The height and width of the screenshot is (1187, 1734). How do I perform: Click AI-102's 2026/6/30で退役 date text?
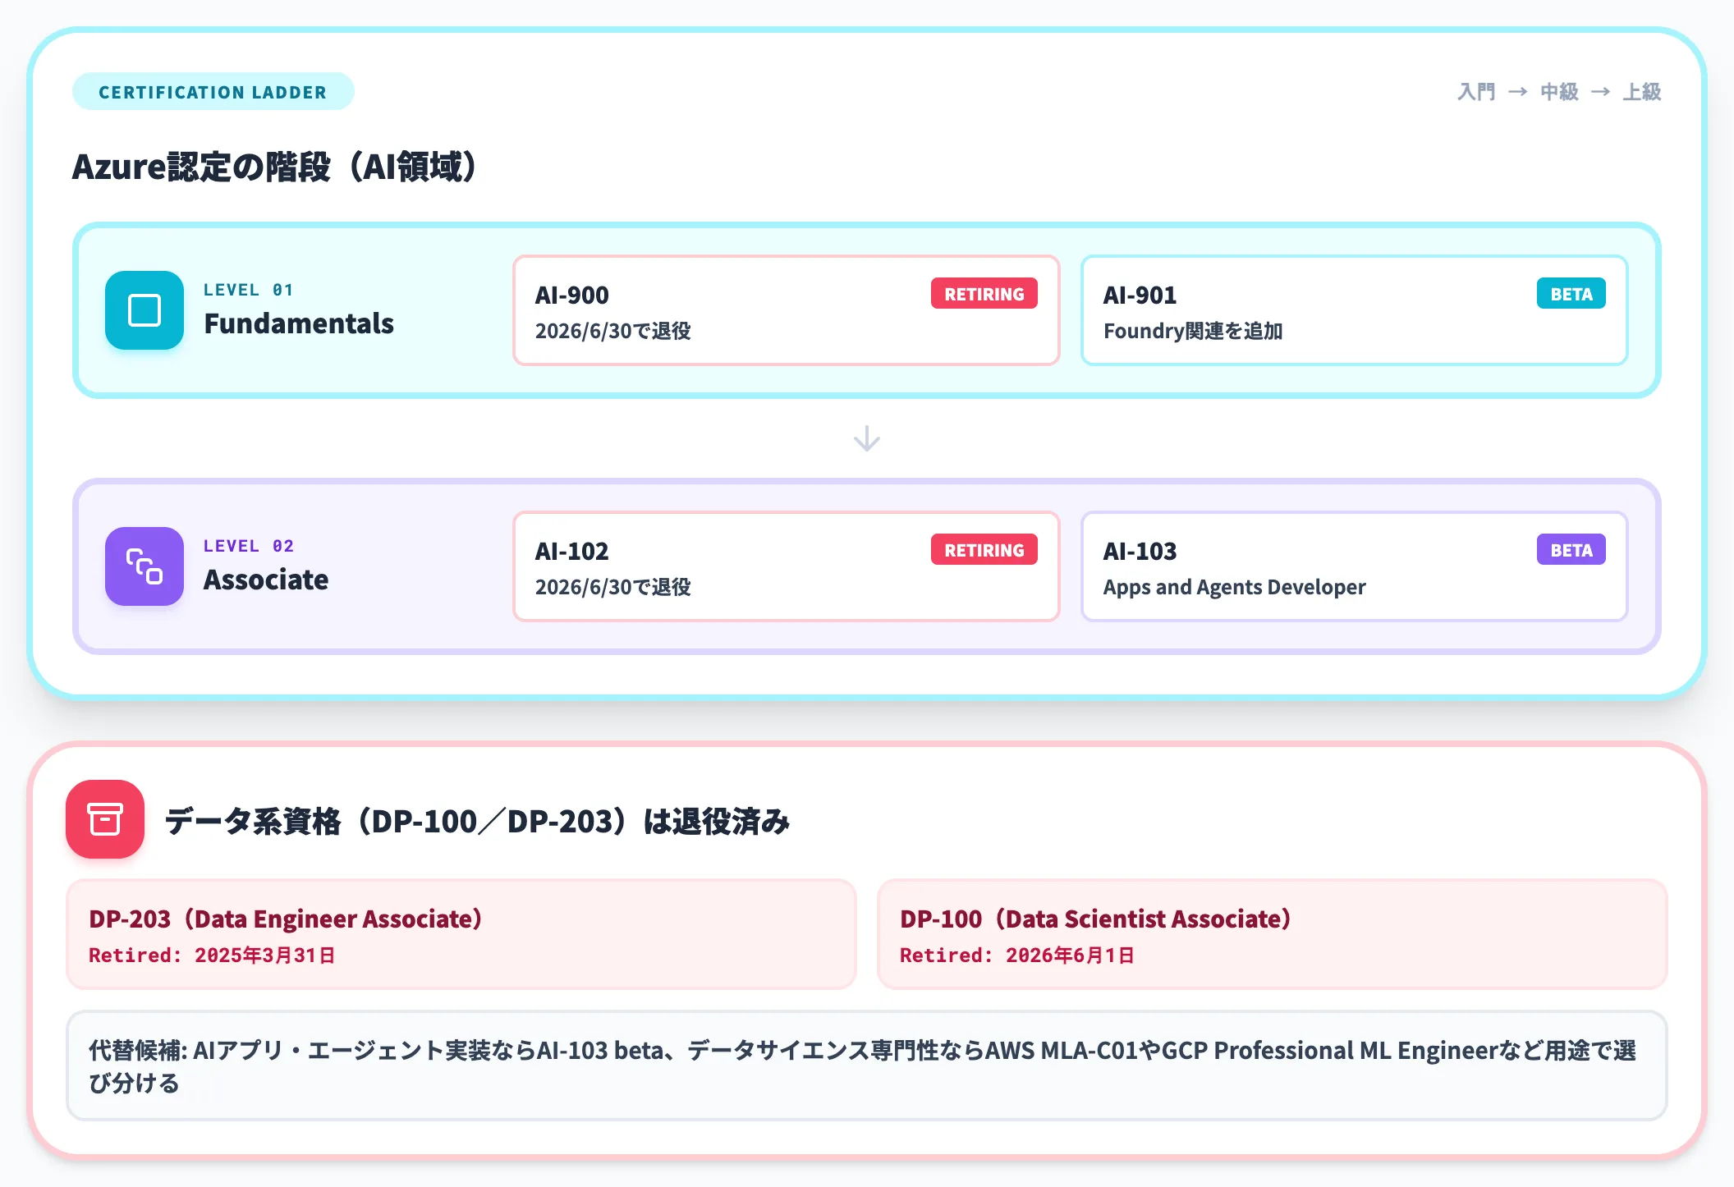tap(613, 587)
